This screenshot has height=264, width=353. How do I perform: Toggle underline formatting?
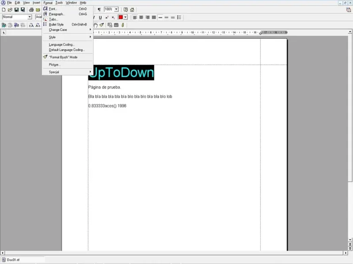pyautogui.click(x=101, y=18)
